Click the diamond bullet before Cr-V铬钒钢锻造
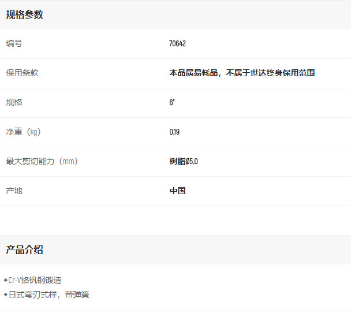 pos(5,280)
